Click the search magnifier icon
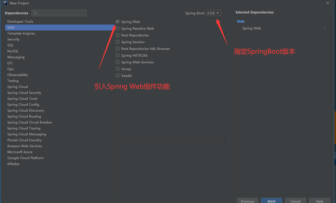 35,13
